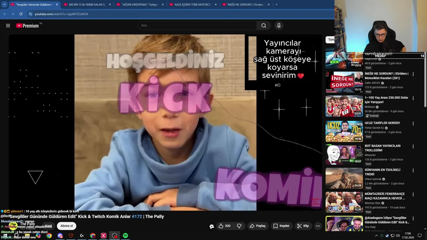Click the Misyoner channel name
The image size is (427, 240).
(x=370, y=155)
